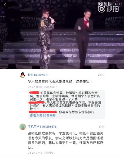The image size is (124, 156).
Task: Tap the reply 你喜欢你想怎么觉得都行
Action: click(x=77, y=112)
